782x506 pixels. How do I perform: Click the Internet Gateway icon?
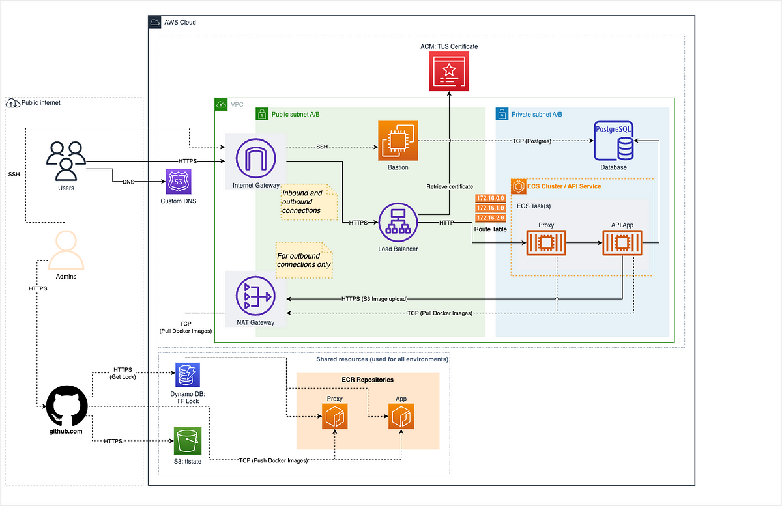[x=255, y=157]
